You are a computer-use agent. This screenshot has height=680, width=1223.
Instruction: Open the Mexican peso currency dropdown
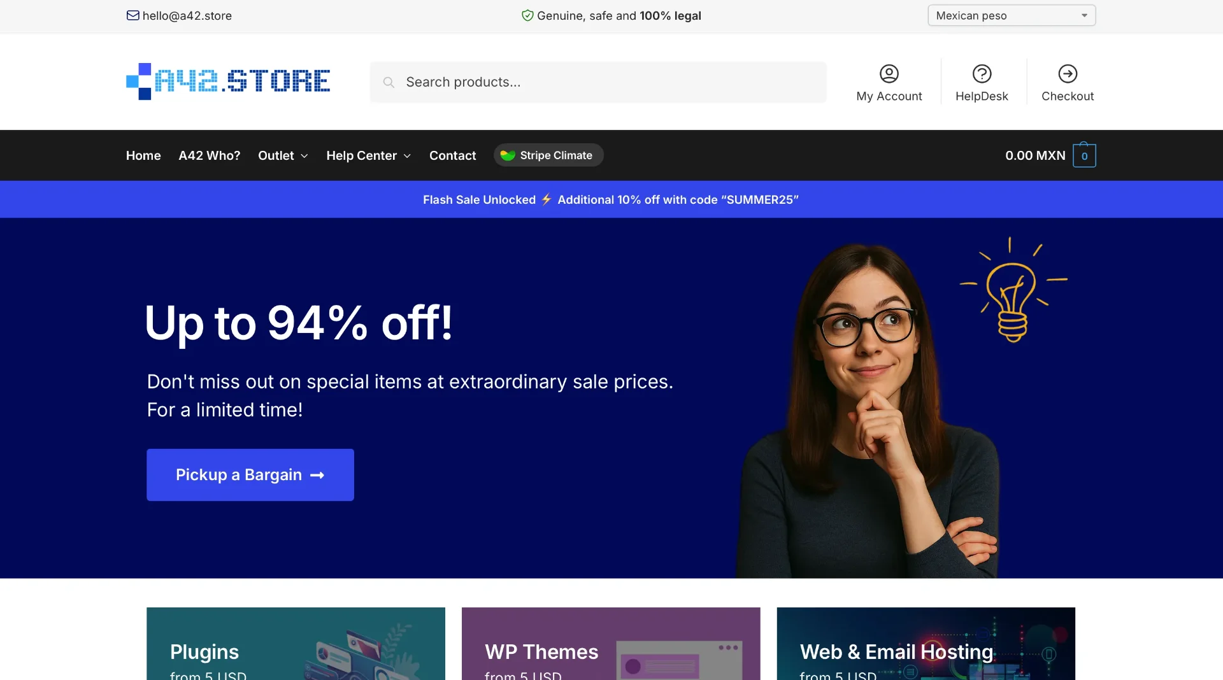click(x=1012, y=15)
